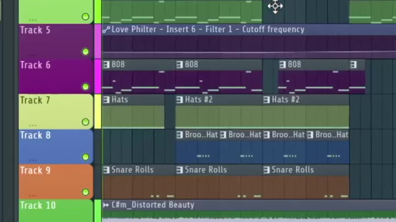Click the title of the second 808 clip
The width and height of the screenshot is (396, 222).
coord(192,64)
